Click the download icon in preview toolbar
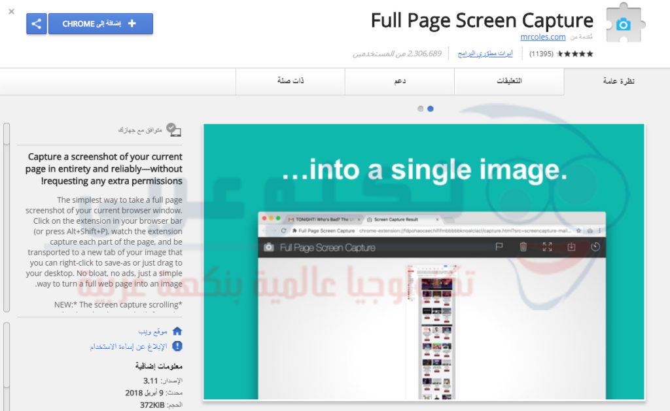 click(571, 247)
